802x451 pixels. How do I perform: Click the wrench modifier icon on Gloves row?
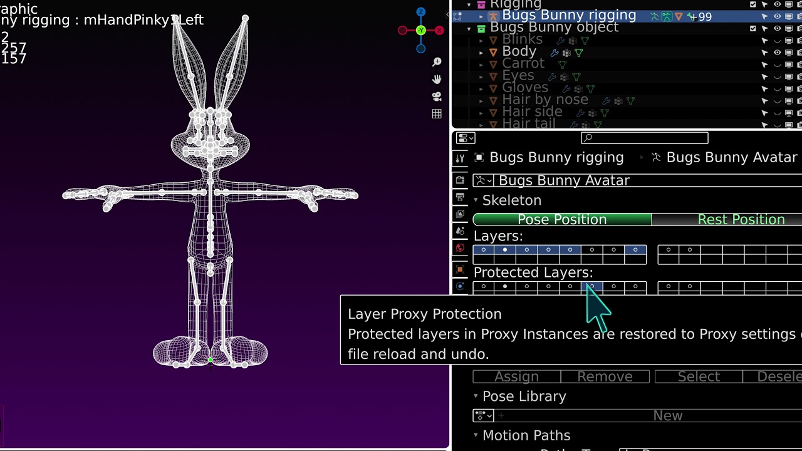566,89
